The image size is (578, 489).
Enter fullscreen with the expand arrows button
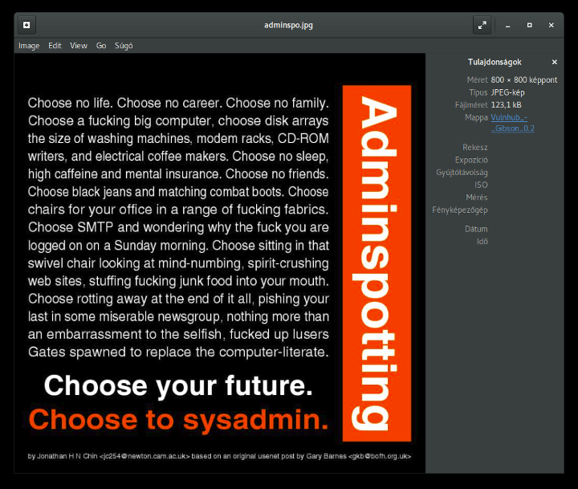pyautogui.click(x=482, y=25)
